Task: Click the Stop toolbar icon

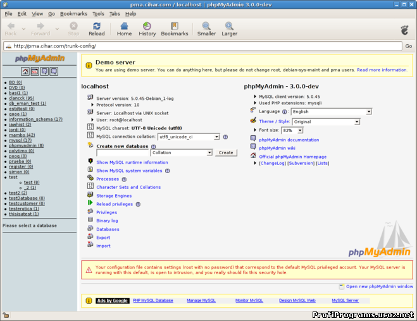Action: tap(73, 26)
